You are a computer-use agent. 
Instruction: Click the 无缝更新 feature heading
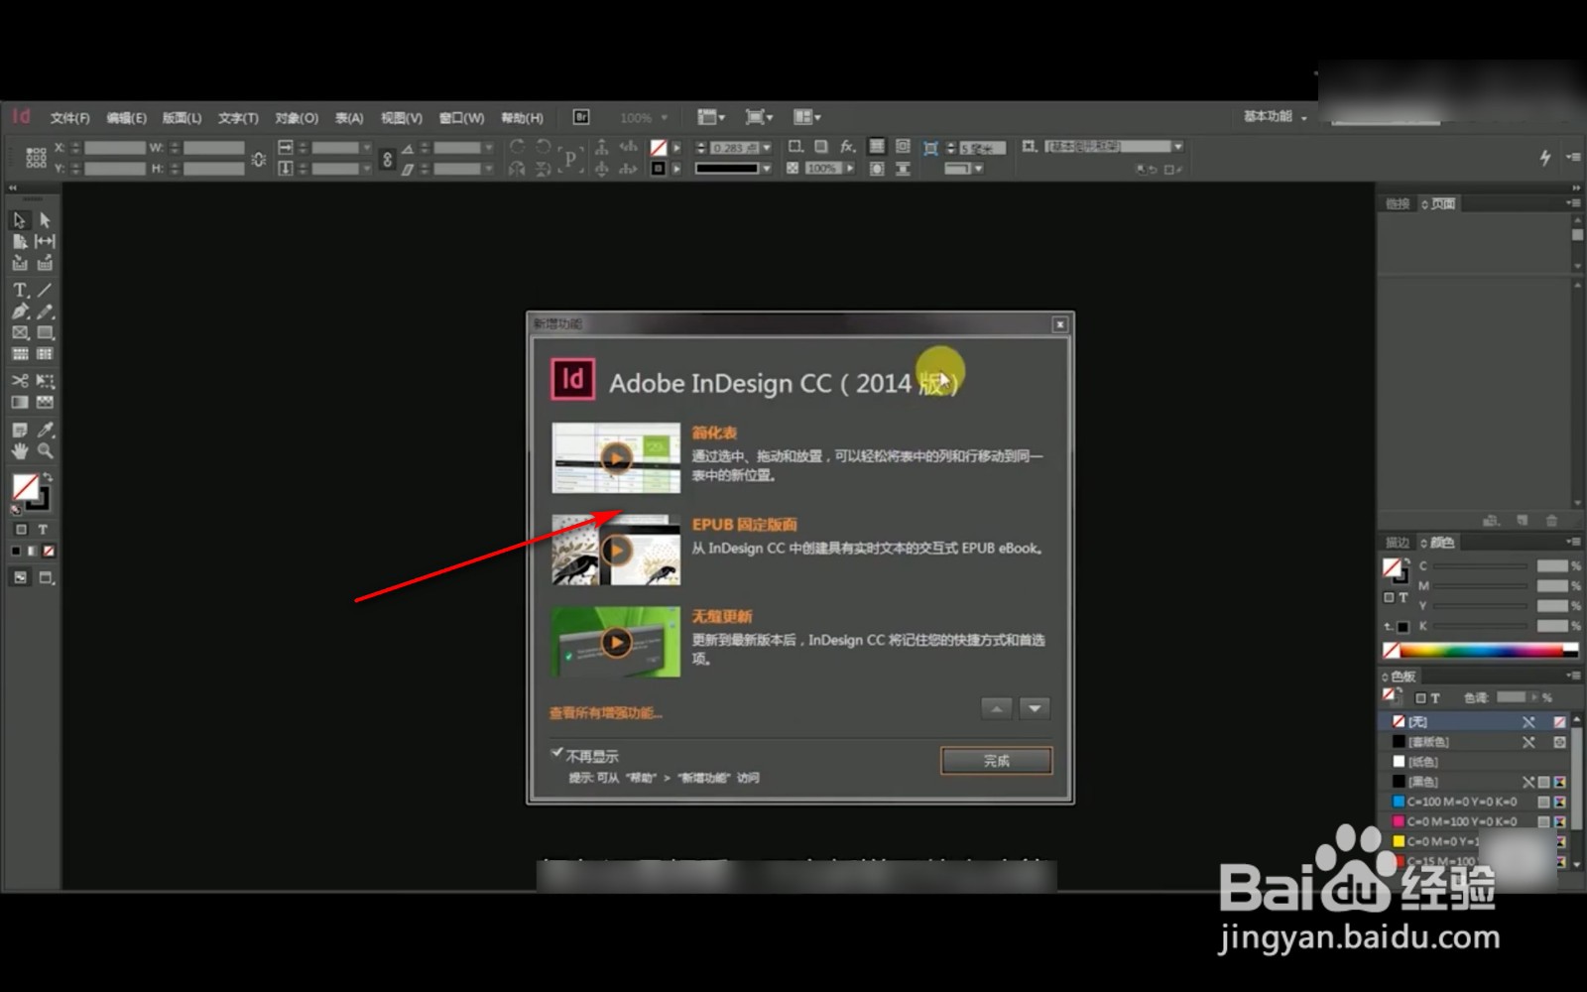point(721,616)
